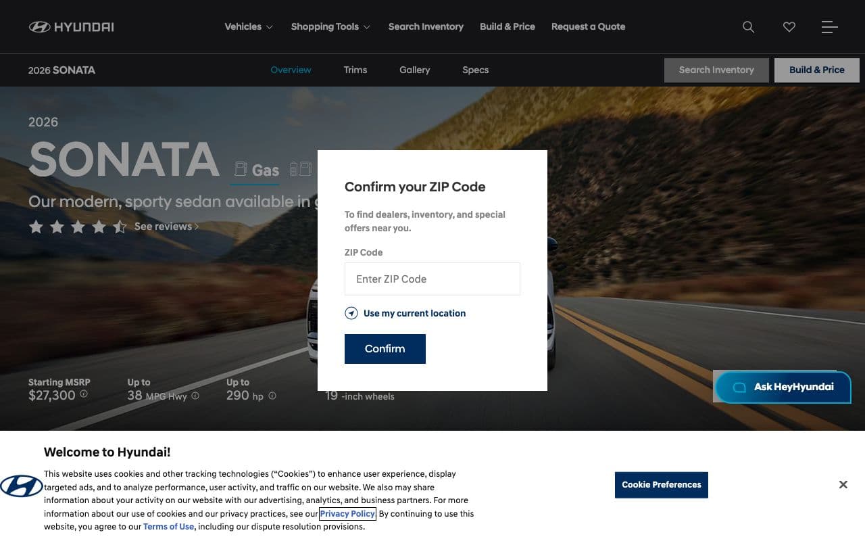Click the 2026 SONATA subheader title
This screenshot has height=541, width=865.
click(61, 70)
